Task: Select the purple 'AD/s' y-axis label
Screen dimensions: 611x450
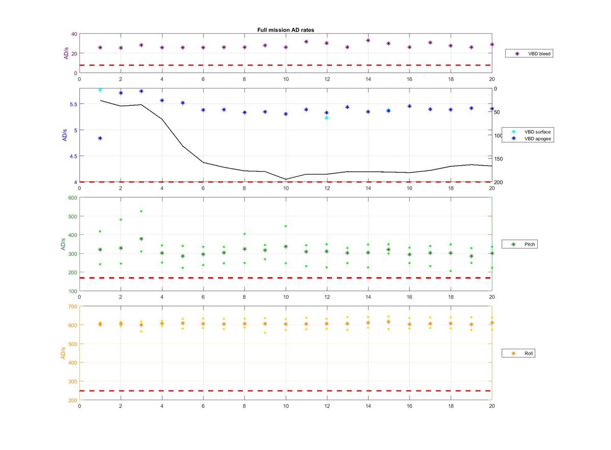Action: (66, 53)
